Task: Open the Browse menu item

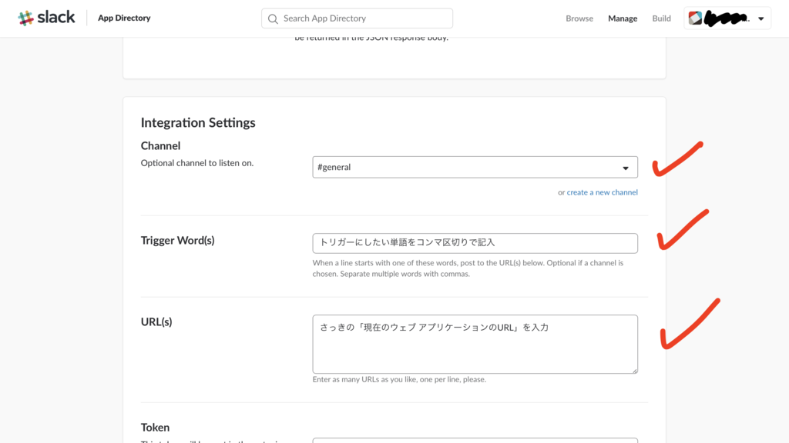Action: (579, 18)
